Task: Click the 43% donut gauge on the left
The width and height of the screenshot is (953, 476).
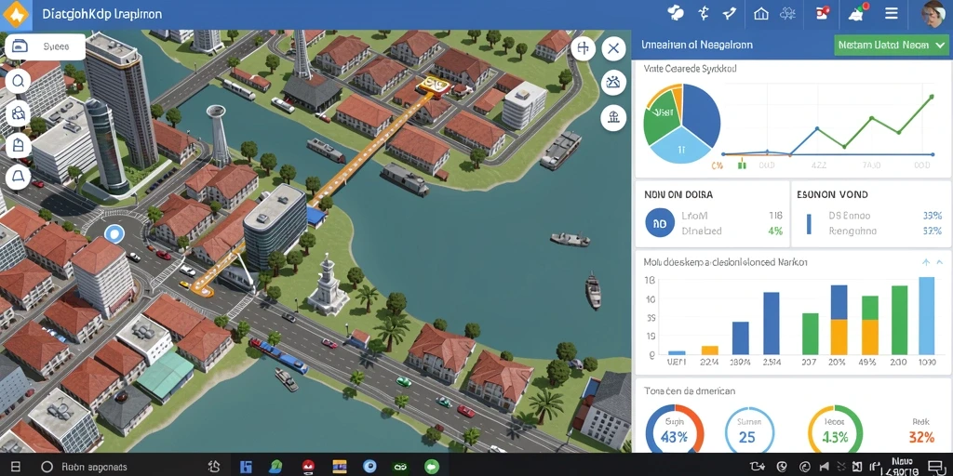Action: point(674,431)
